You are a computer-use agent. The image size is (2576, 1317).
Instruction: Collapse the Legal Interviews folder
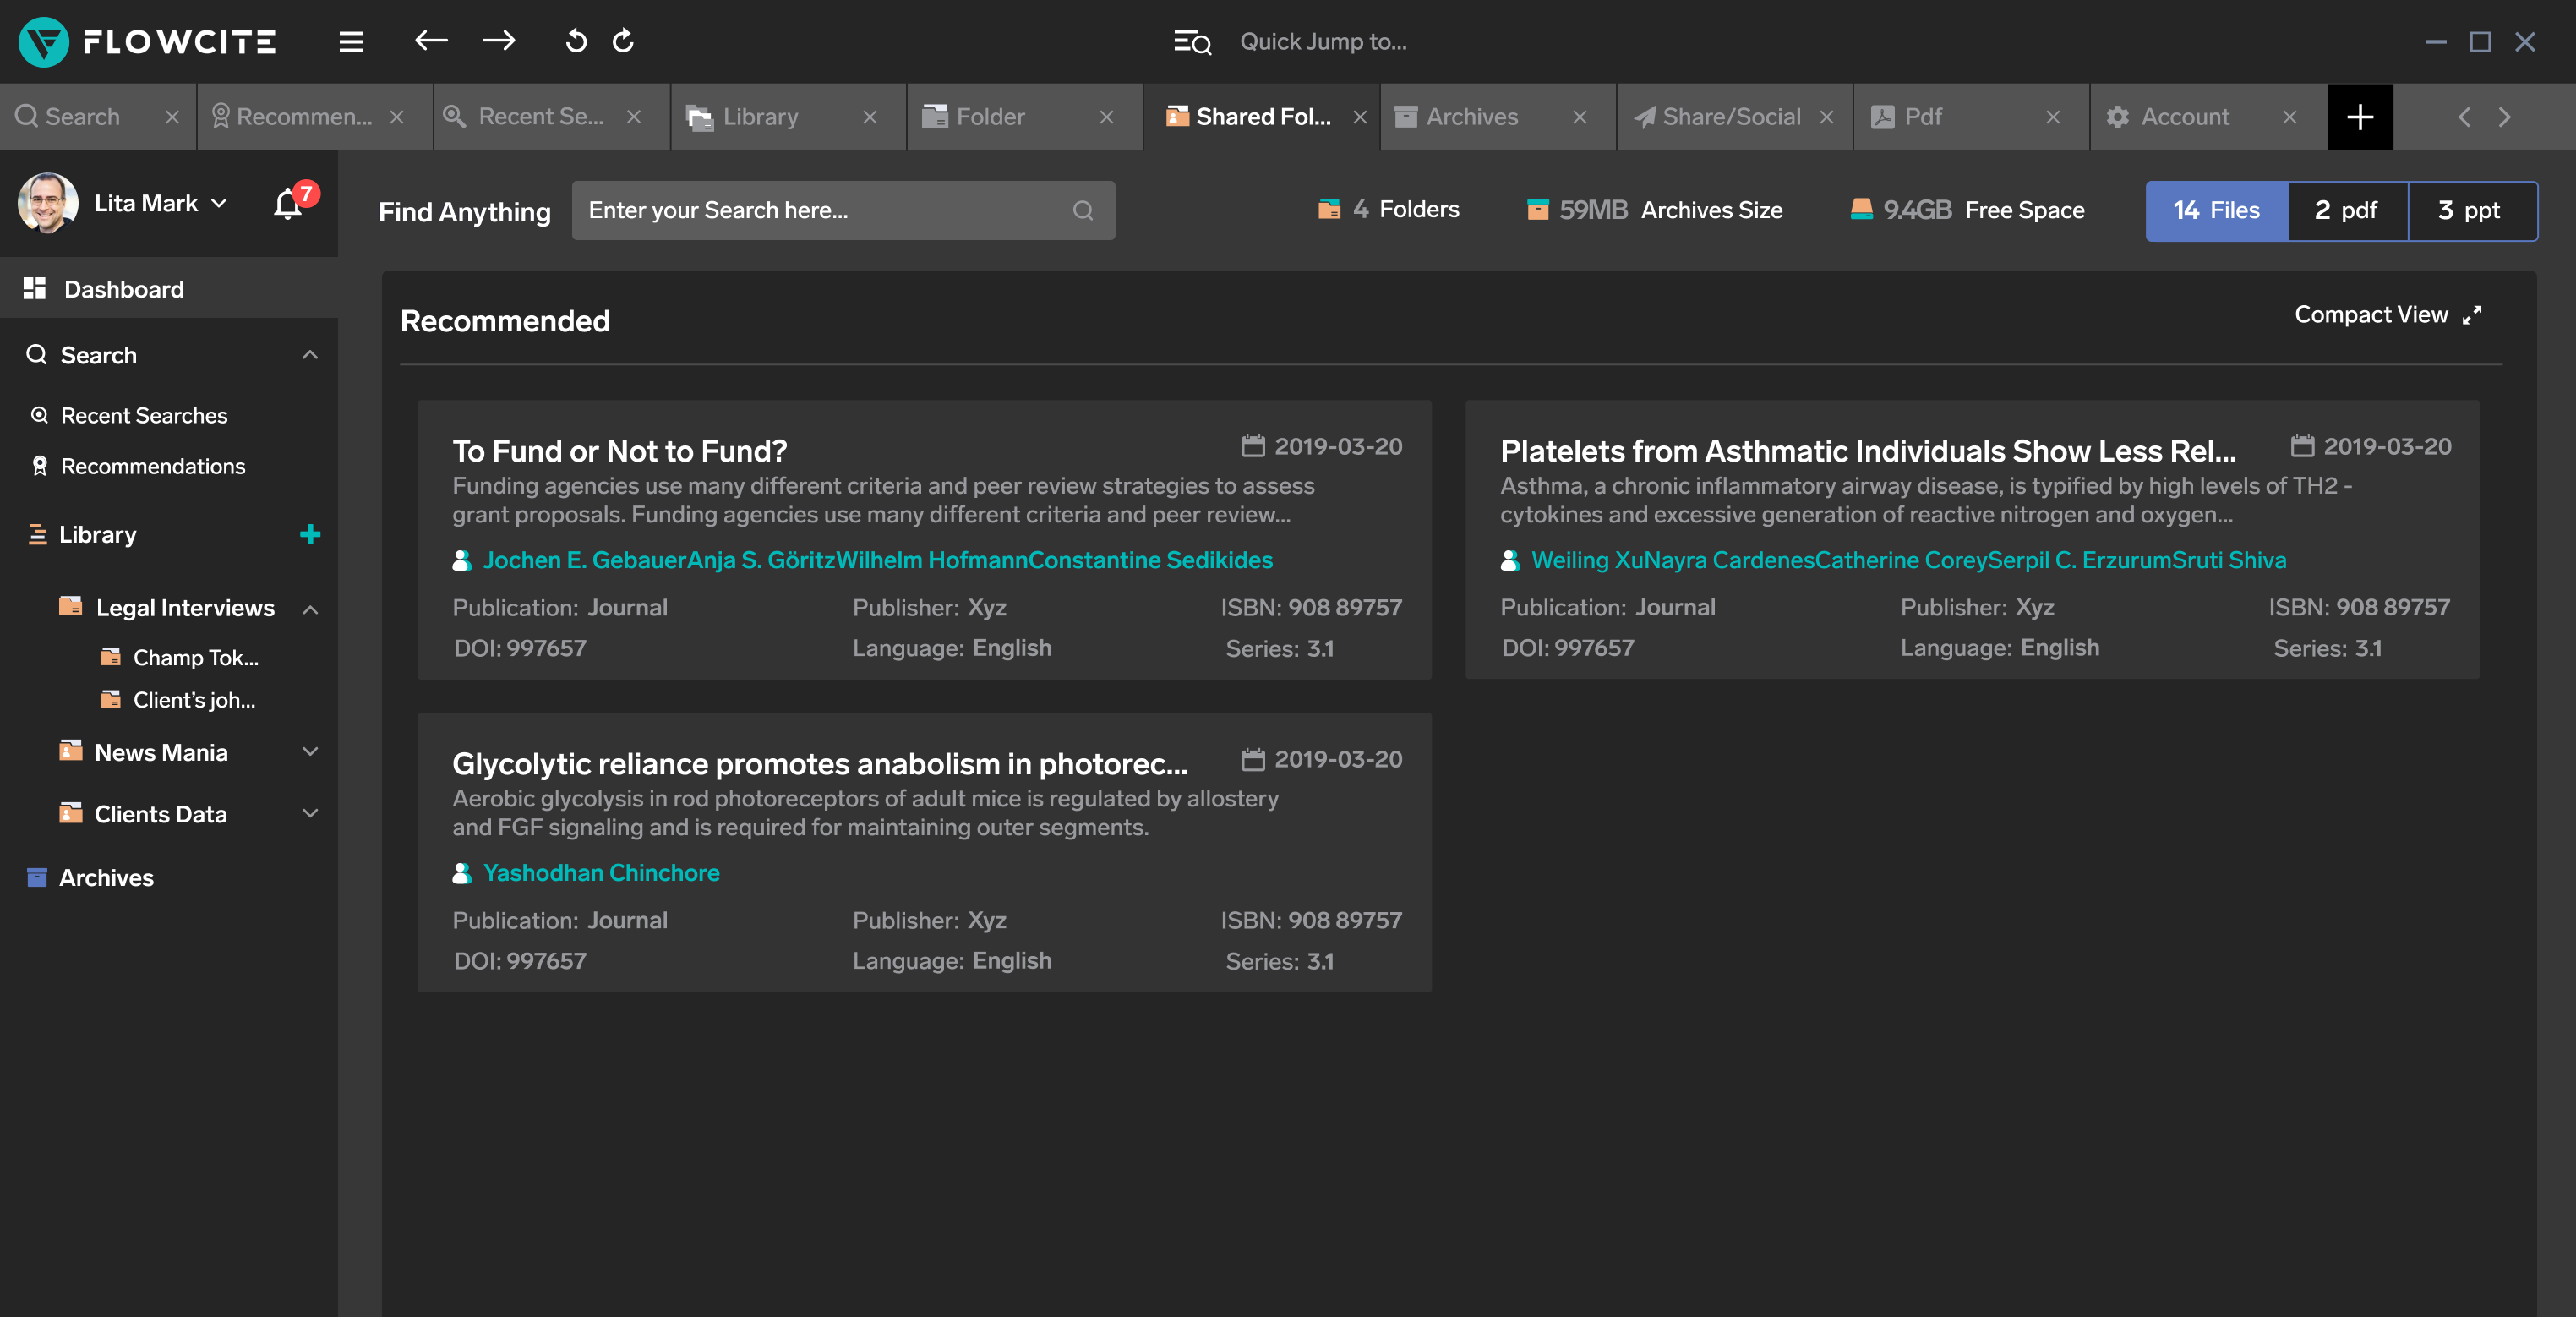click(x=310, y=609)
